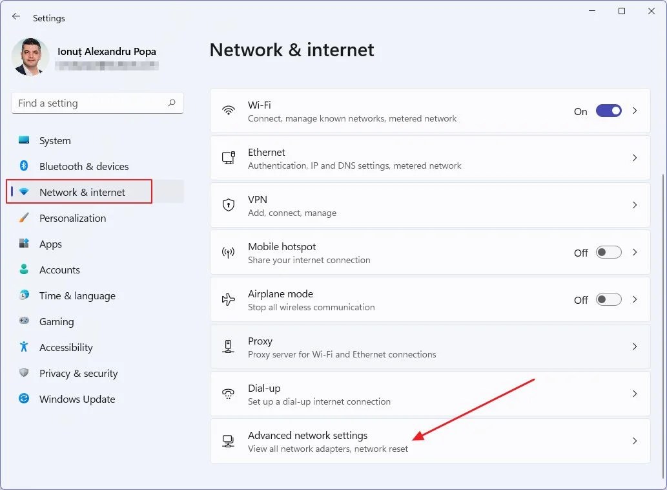Switch on Airplane mode
This screenshot has width=667, height=490.
click(608, 299)
